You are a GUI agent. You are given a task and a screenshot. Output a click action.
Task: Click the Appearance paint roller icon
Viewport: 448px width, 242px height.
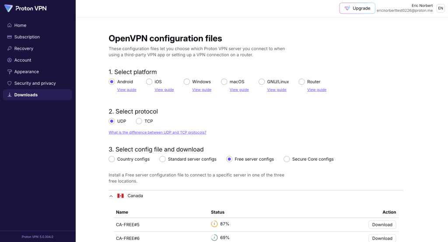coord(10,72)
